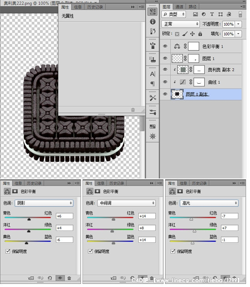Click visibility eye button in 阴影 panel footer
Image resolution: width=250 pixels, height=287 pixels.
click(60, 278)
